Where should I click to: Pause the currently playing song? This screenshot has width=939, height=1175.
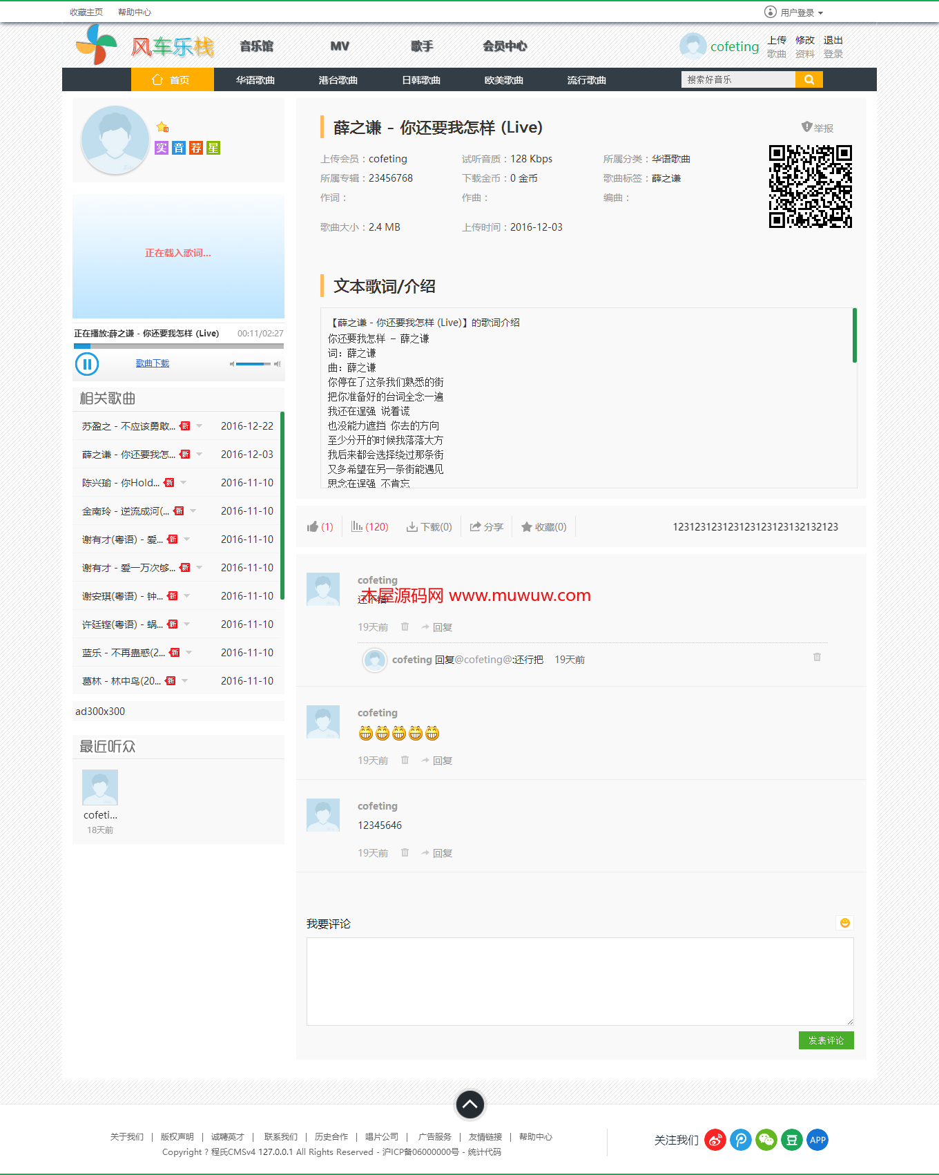coord(87,364)
